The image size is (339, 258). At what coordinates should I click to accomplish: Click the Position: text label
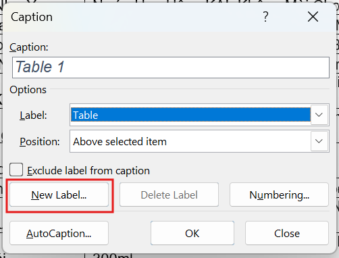pyautogui.click(x=40, y=142)
